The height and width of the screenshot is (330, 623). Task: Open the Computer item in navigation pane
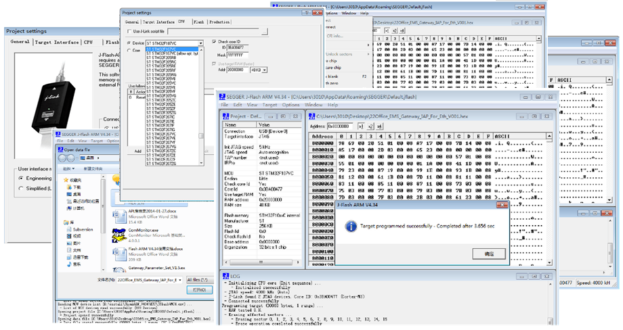point(76,208)
